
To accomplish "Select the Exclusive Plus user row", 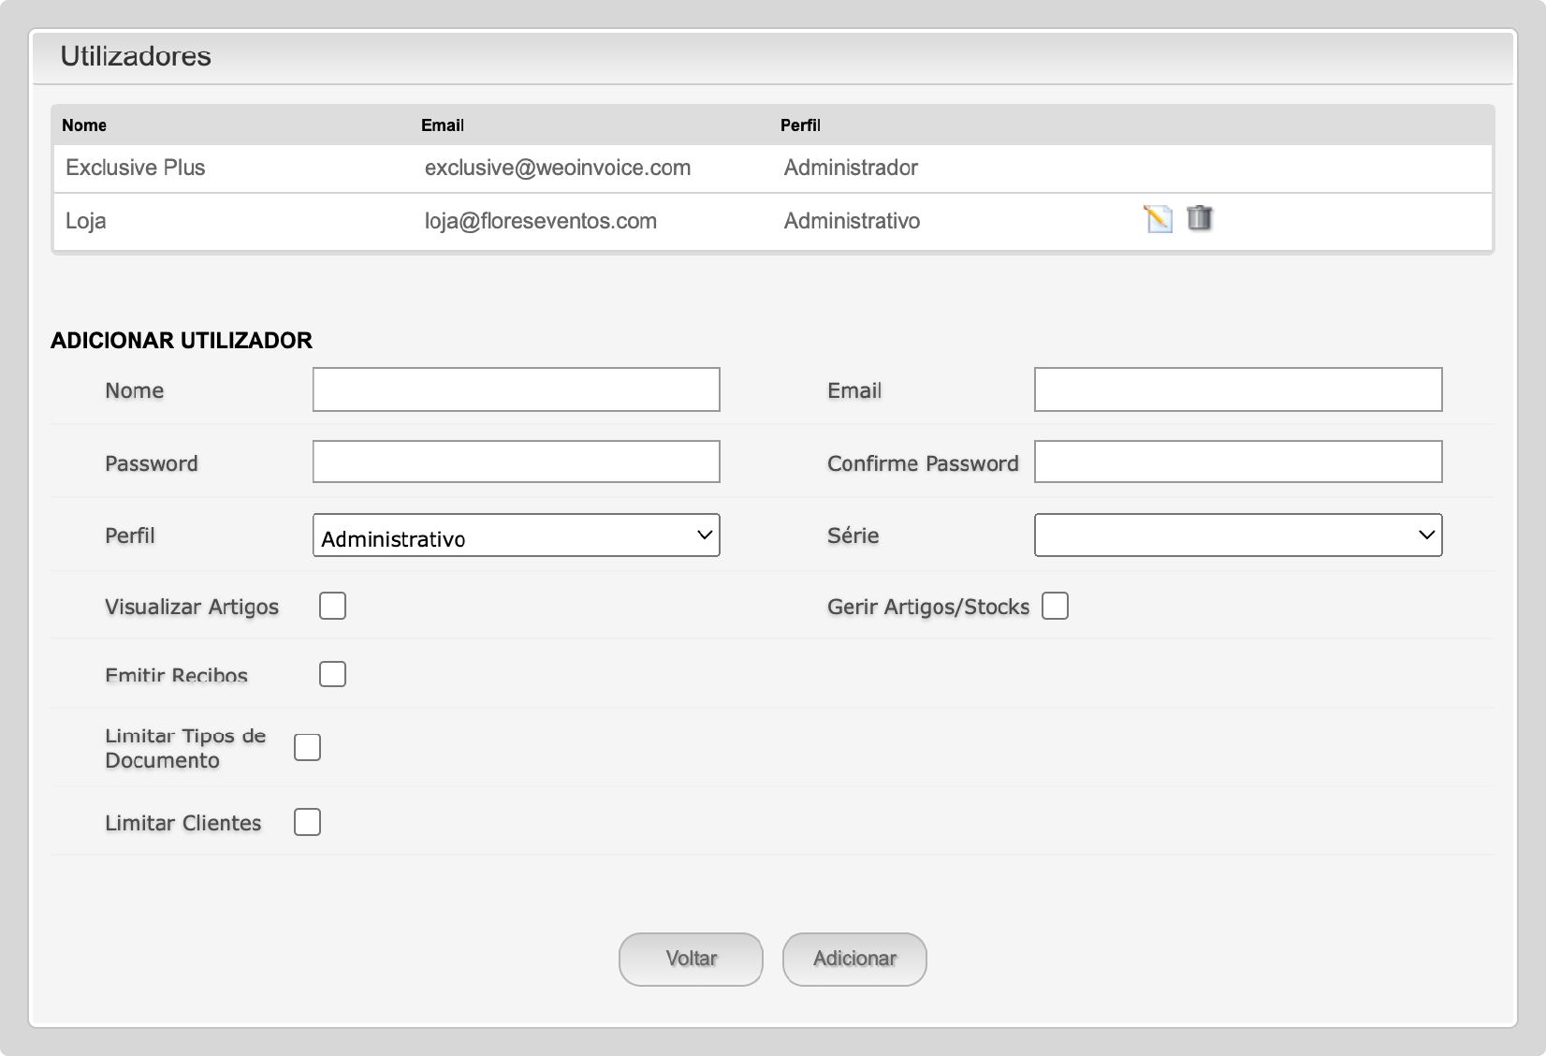I will point(136,168).
